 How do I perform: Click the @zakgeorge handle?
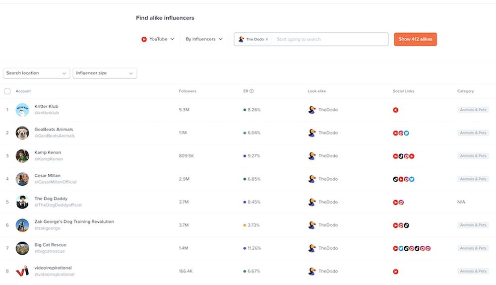[47, 228]
